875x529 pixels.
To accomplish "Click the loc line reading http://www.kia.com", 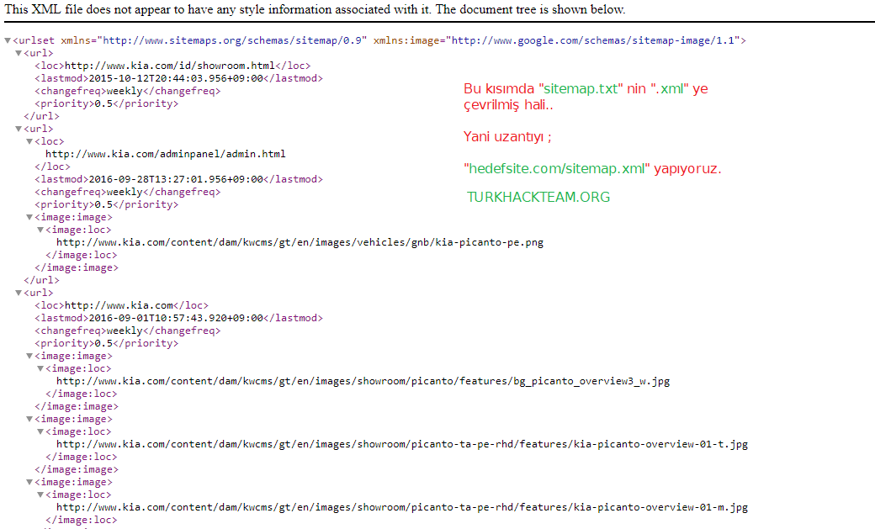I will 121,306.
